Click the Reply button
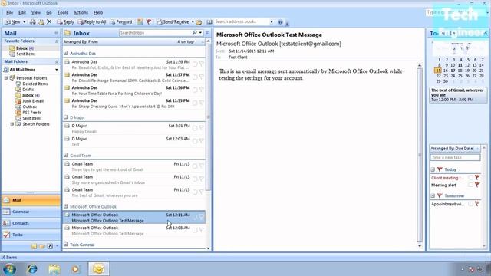This screenshot has height=276, width=491. (x=65, y=22)
